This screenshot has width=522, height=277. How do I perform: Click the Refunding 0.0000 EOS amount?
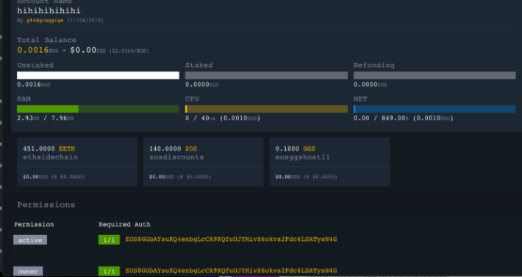pos(371,84)
